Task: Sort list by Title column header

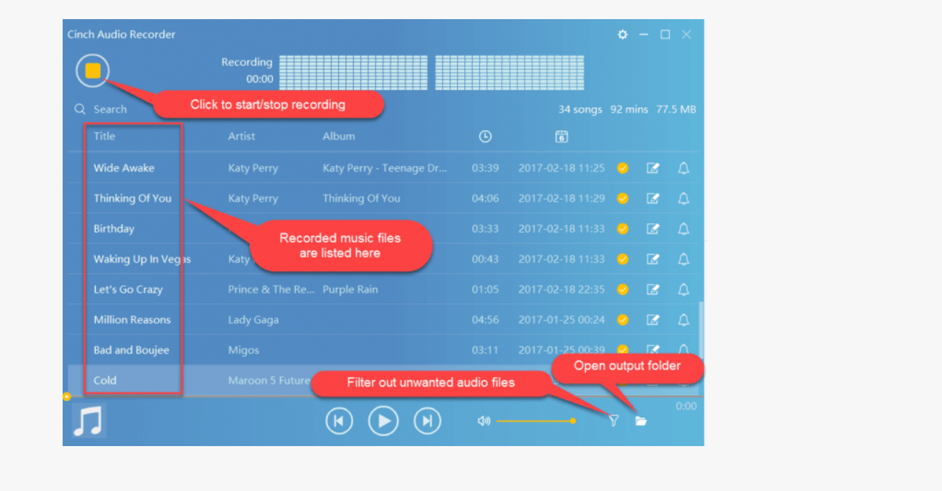Action: (x=105, y=135)
